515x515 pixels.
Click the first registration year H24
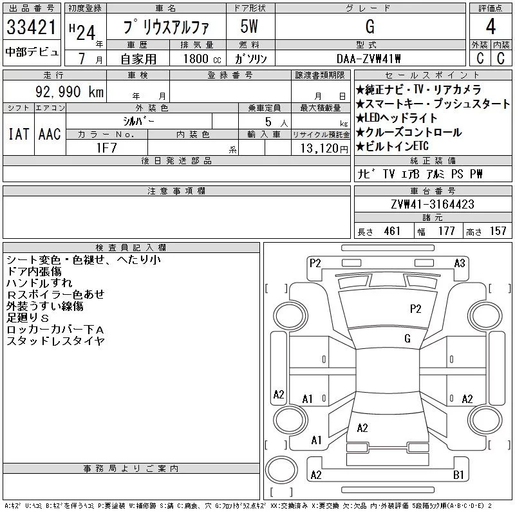click(82, 32)
